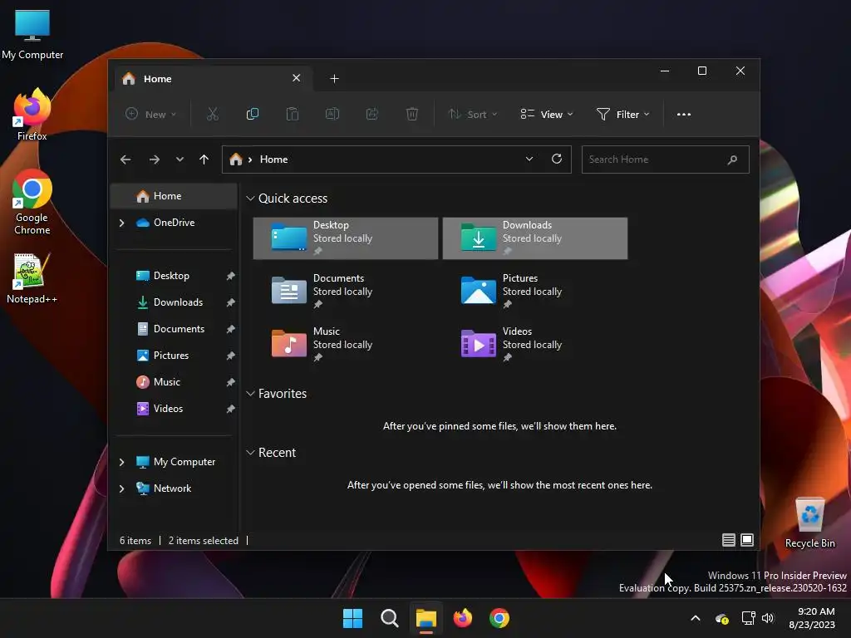
Task: Refresh the Home location
Action: [x=556, y=159]
